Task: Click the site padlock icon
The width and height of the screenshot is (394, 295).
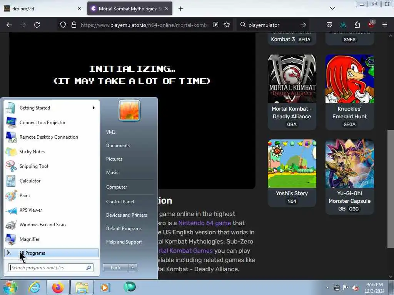Action: pyautogui.click(x=73, y=25)
